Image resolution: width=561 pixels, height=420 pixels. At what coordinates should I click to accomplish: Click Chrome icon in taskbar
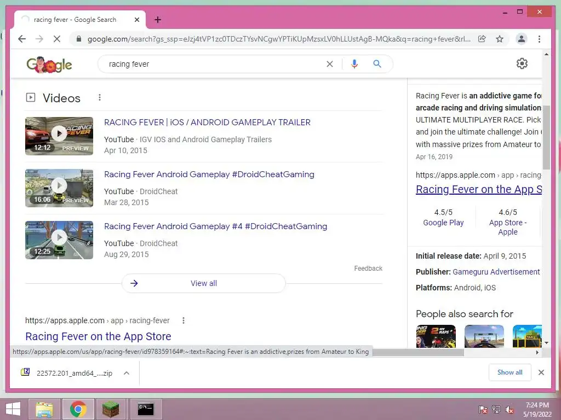[x=78, y=409]
